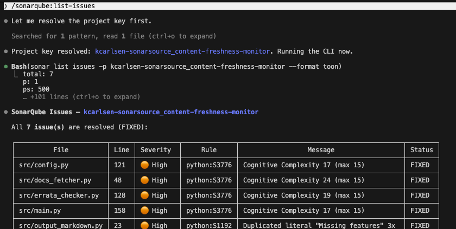
Task: Click the bullet next to SonarQube Issues heading
Action: pos(6,112)
